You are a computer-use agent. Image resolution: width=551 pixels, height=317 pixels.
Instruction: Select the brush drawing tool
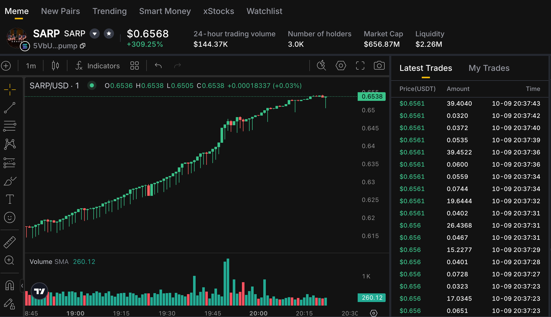pos(10,181)
